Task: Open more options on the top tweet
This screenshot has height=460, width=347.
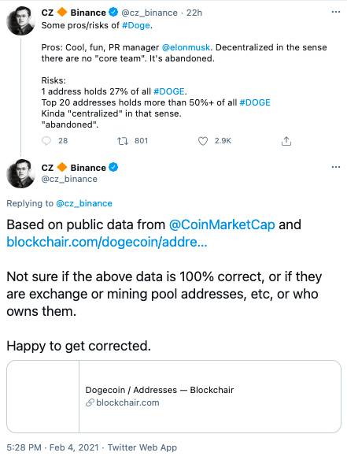Action: tap(335, 12)
